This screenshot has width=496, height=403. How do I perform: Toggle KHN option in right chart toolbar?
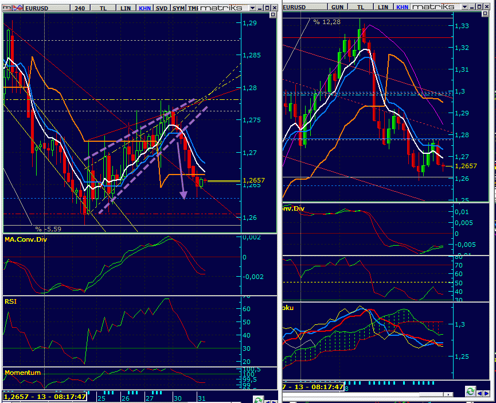403,7
